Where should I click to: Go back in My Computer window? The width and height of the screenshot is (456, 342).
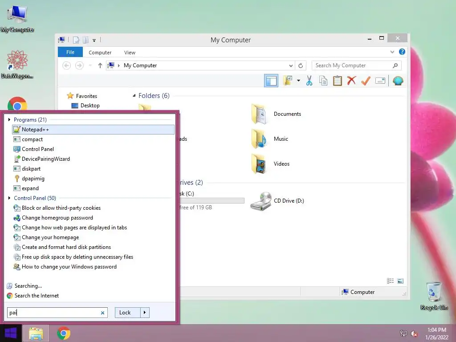(67, 65)
